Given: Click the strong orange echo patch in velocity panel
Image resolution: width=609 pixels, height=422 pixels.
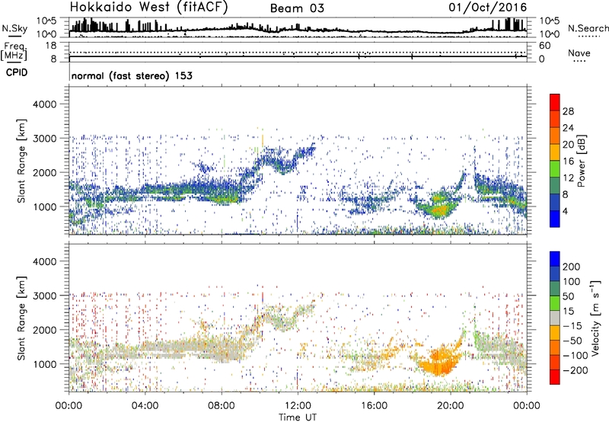Looking at the screenshot, I should coord(440,361).
